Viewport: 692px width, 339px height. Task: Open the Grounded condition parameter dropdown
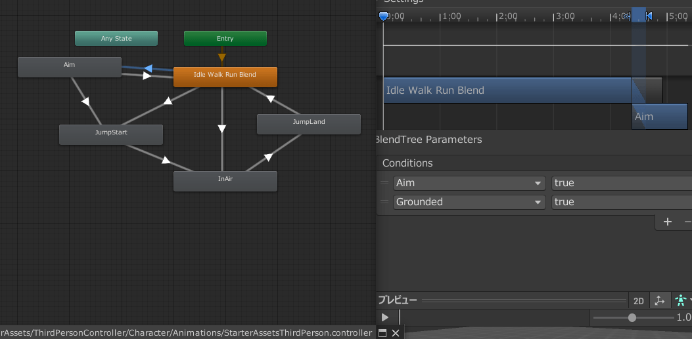469,202
